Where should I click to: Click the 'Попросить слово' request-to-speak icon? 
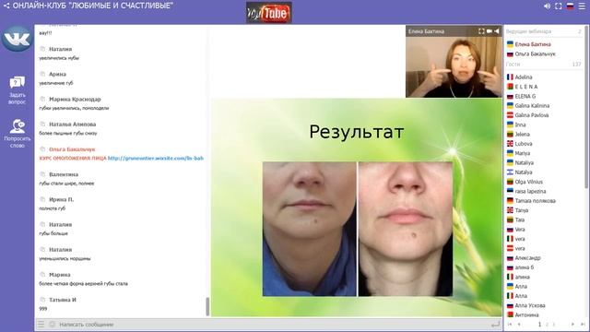click(x=17, y=126)
